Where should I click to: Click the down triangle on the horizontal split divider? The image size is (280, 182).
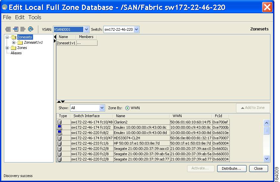63,102
